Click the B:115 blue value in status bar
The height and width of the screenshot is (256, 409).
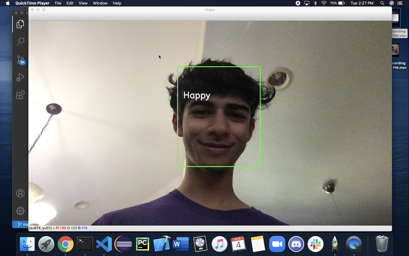83,228
